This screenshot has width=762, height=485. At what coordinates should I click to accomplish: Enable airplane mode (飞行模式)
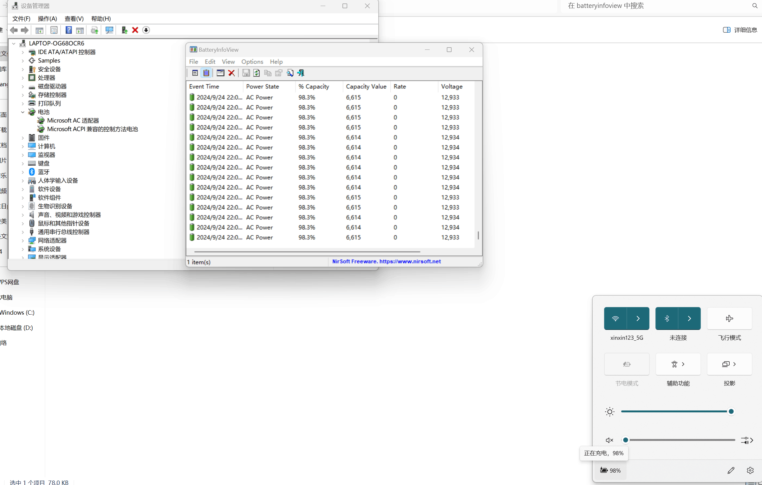729,318
